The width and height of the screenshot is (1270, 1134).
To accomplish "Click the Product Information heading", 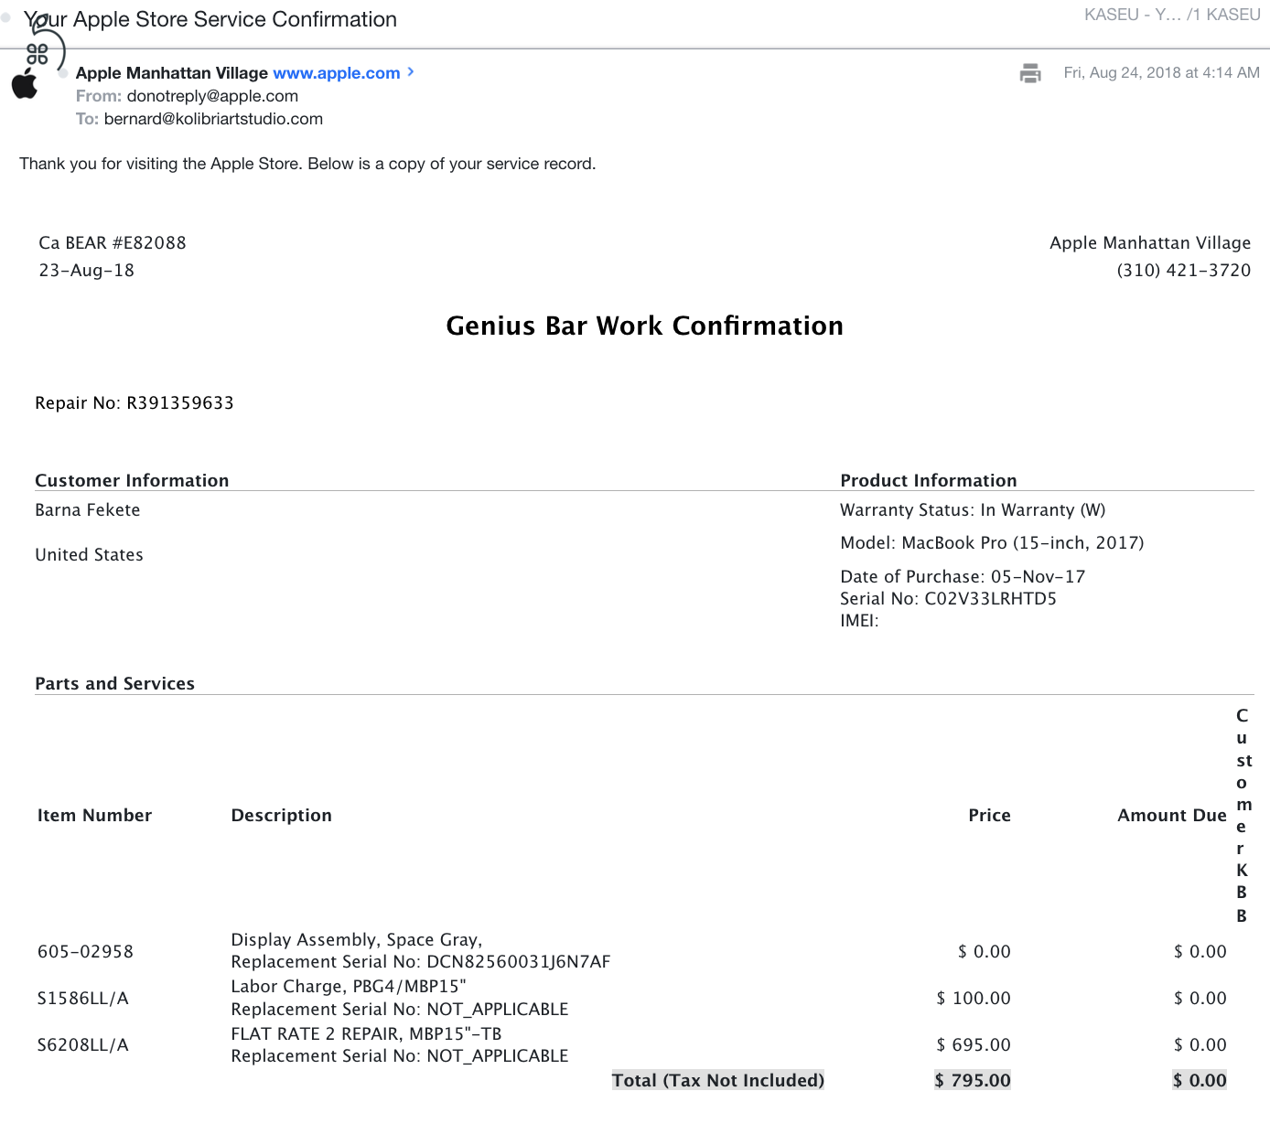I will pos(929,481).
